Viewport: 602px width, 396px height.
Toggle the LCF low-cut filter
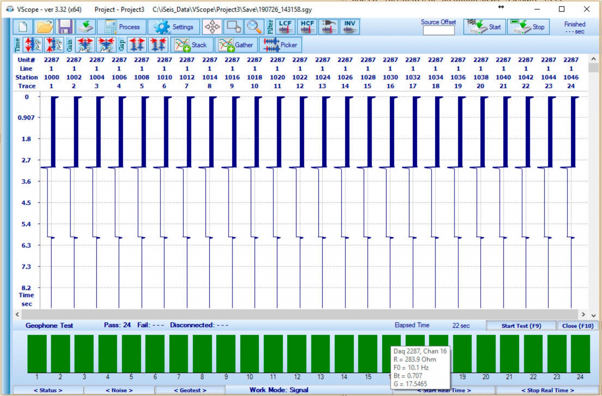pos(285,27)
